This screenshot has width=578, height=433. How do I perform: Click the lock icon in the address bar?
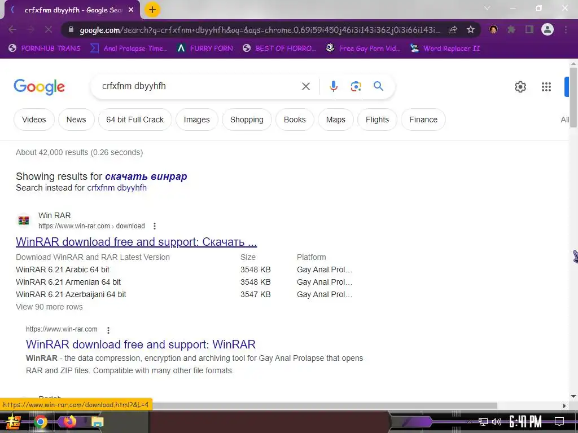pyautogui.click(x=71, y=30)
